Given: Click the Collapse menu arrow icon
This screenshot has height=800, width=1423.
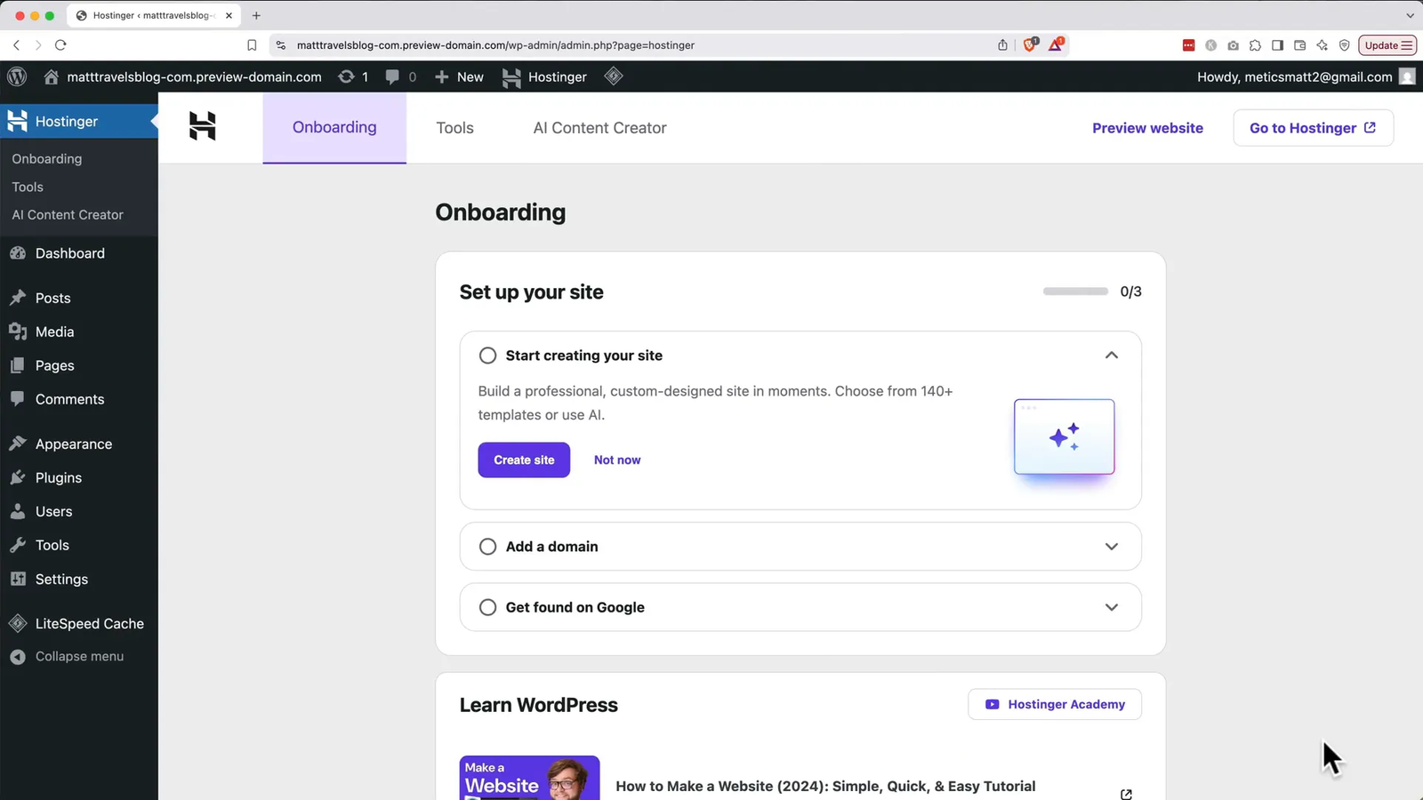Looking at the screenshot, I should tap(18, 657).
